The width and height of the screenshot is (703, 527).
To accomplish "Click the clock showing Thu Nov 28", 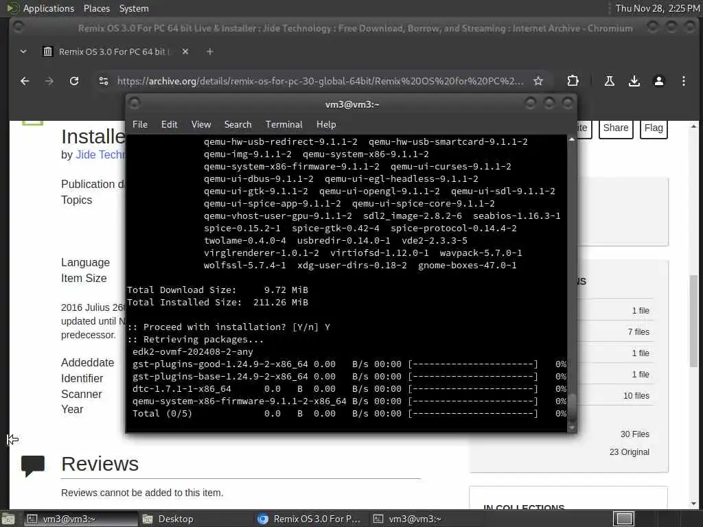I will click(657, 8).
